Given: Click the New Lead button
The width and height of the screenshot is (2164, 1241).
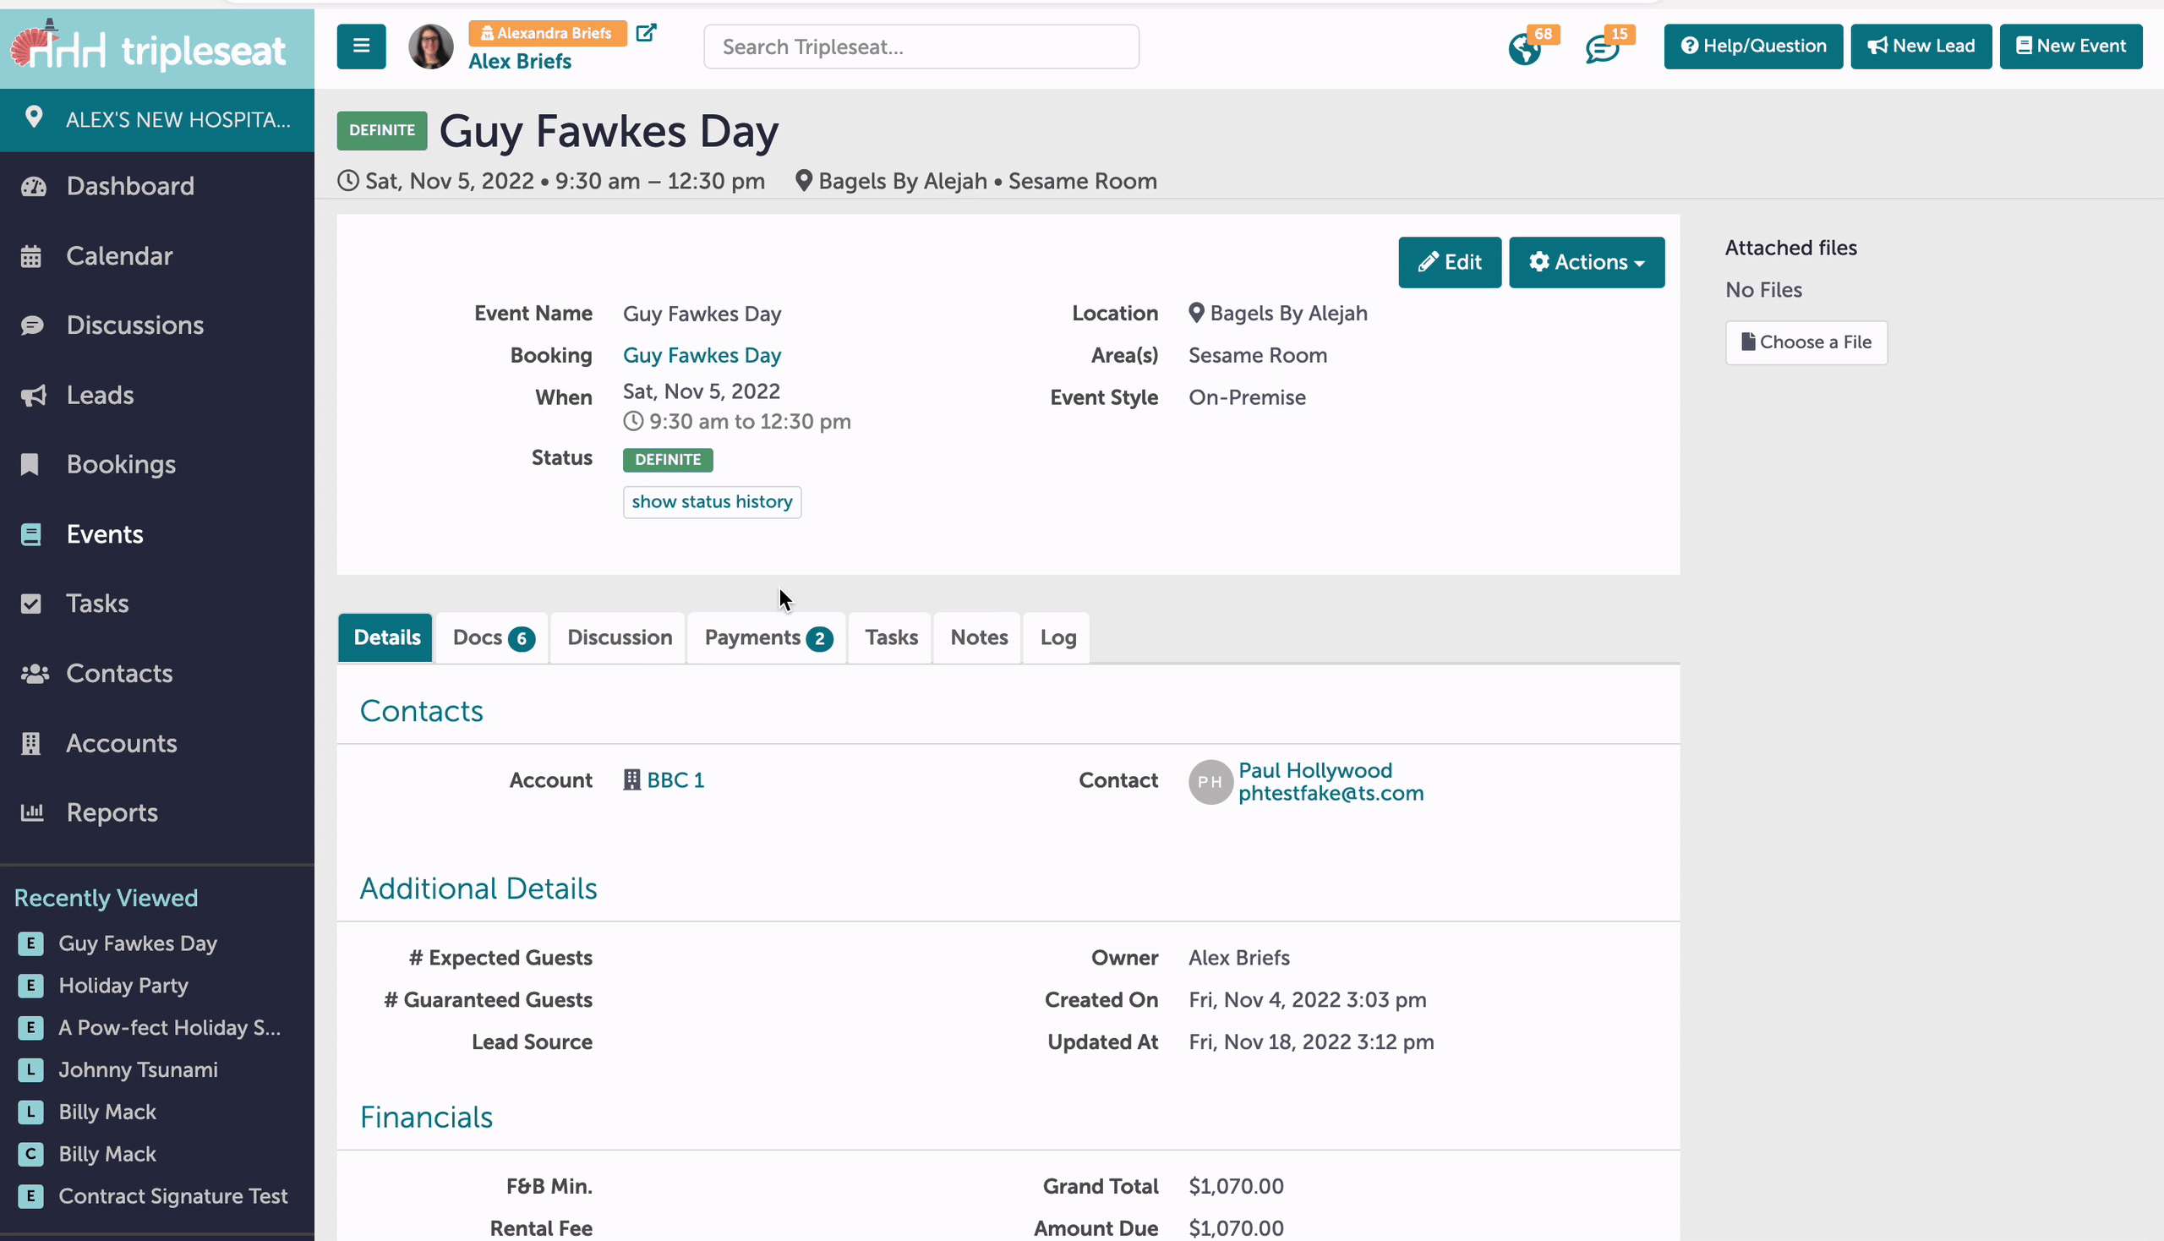Looking at the screenshot, I should click(1921, 46).
